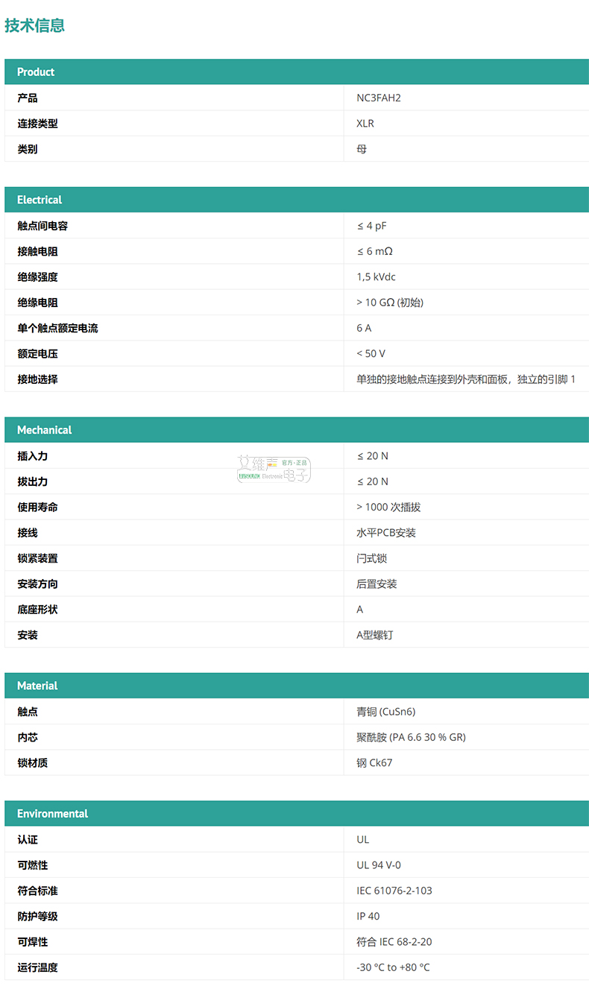Select the Environmental section header
The width and height of the screenshot is (589, 986).
click(297, 814)
